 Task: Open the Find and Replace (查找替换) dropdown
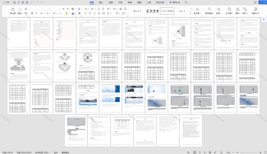209,11
